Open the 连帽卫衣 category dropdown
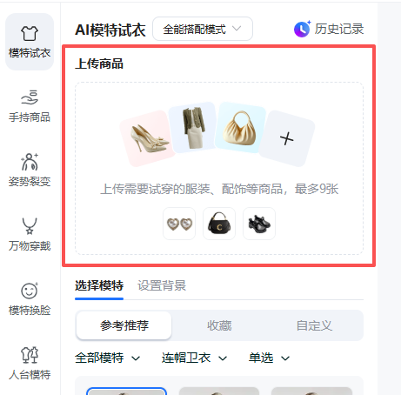The width and height of the screenshot is (401, 395). coord(194,358)
